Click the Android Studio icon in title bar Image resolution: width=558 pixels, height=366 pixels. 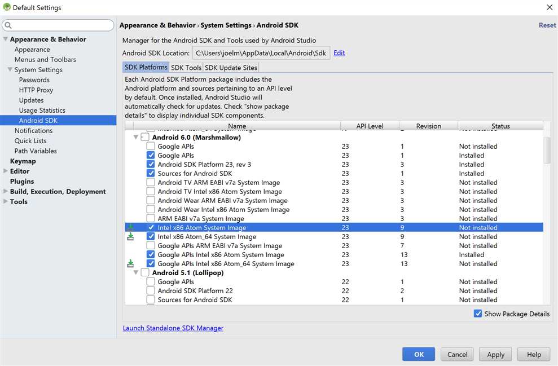point(7,7)
